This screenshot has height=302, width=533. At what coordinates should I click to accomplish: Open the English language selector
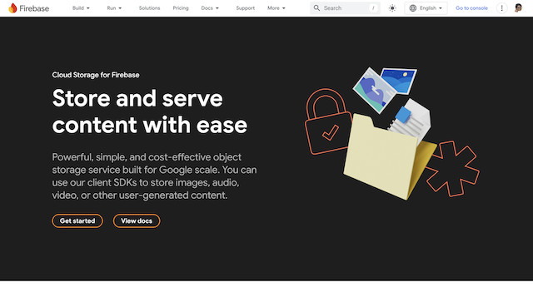coord(426,8)
